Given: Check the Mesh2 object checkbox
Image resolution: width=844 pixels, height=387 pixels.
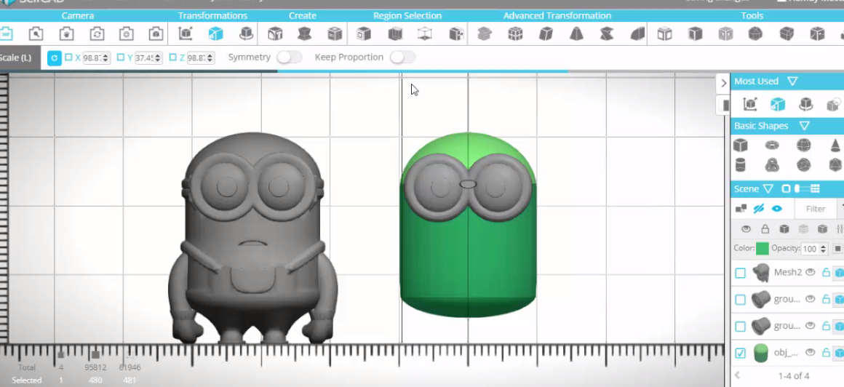Looking at the screenshot, I should tap(740, 273).
